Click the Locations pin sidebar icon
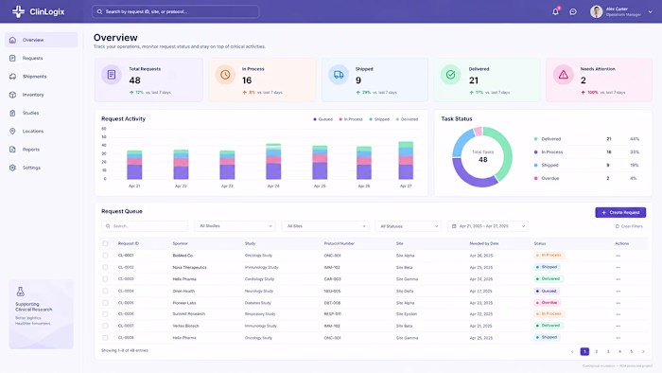Image resolution: width=662 pixels, height=373 pixels. click(12, 131)
